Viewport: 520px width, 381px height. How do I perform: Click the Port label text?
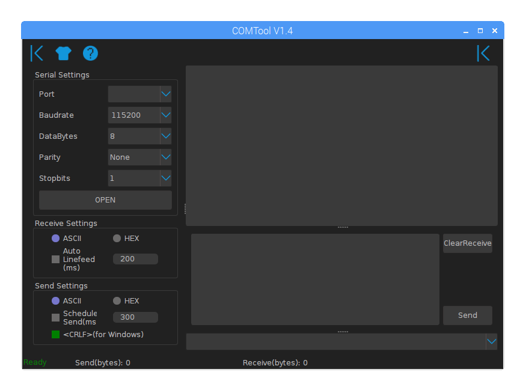point(46,94)
